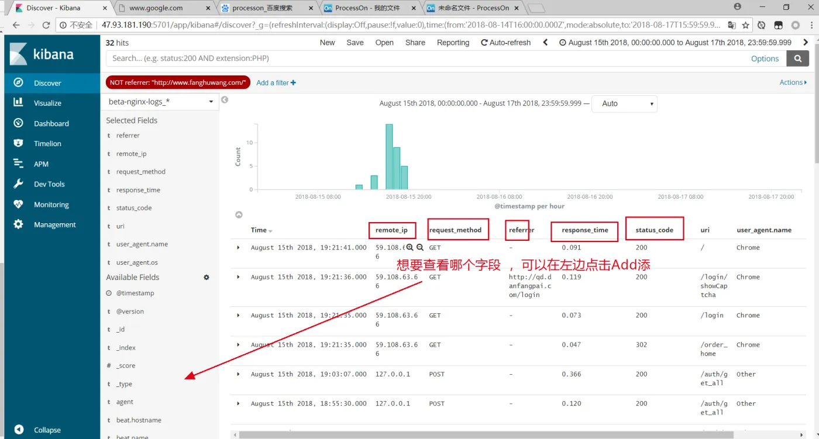The height and width of the screenshot is (439, 819).
Task: Open the Monitoring section
Action: 52,205
